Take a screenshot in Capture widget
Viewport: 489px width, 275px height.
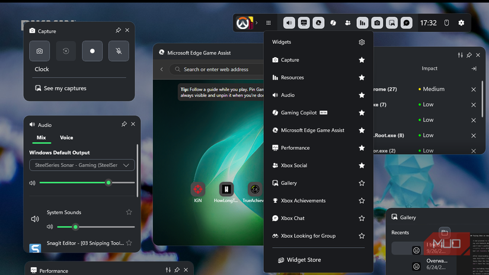point(39,51)
